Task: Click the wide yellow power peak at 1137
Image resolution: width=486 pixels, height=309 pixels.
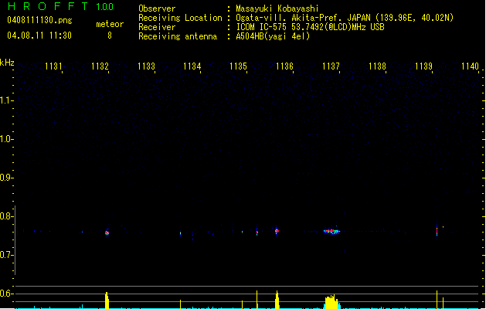Action: [x=331, y=302]
